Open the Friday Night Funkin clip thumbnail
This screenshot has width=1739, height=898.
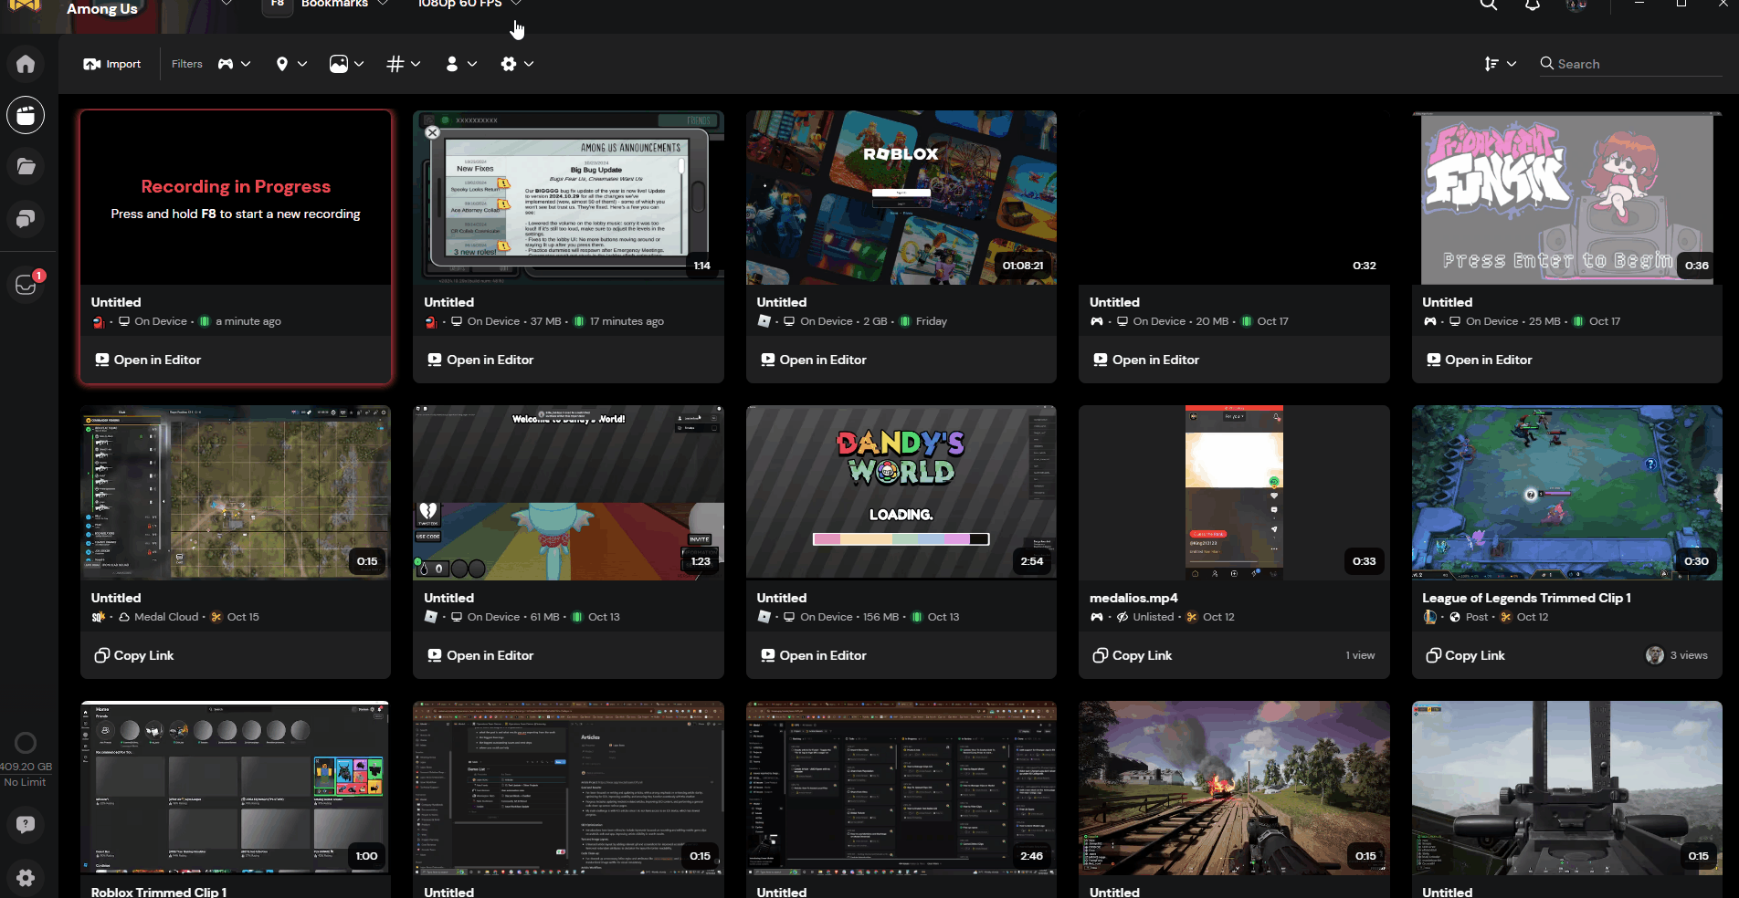(x=1567, y=198)
